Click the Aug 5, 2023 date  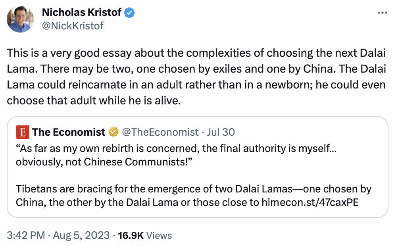(81, 235)
